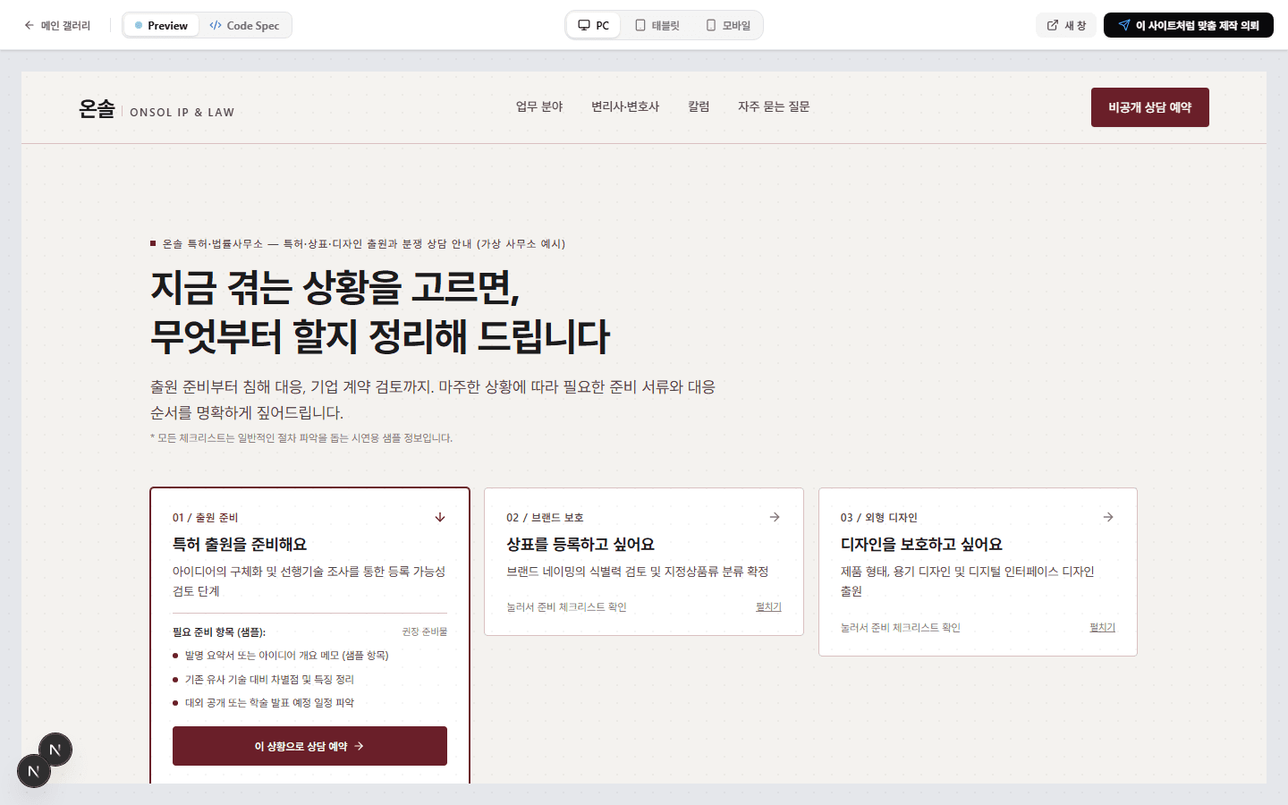Click the tablet icon next to 태블릿
Image resolution: width=1288 pixels, height=805 pixels.
(x=640, y=25)
